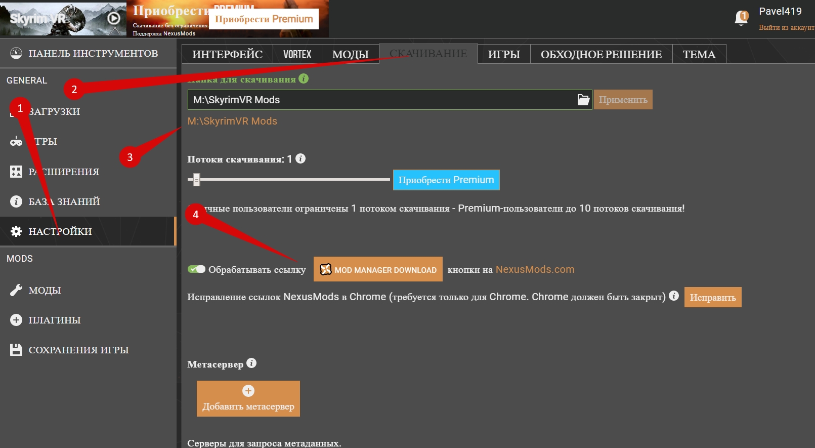Viewport: 815px width, 448px height.
Task: Click the plus icon in Добавить метасервер
Action: click(x=248, y=391)
